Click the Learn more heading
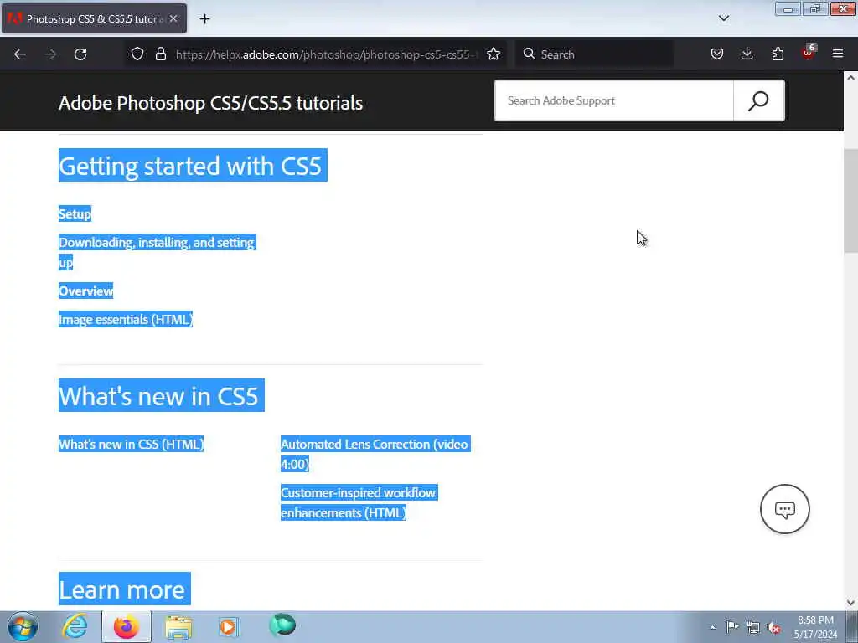The height and width of the screenshot is (643, 858). pos(121,589)
